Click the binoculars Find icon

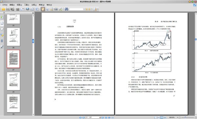66,9
